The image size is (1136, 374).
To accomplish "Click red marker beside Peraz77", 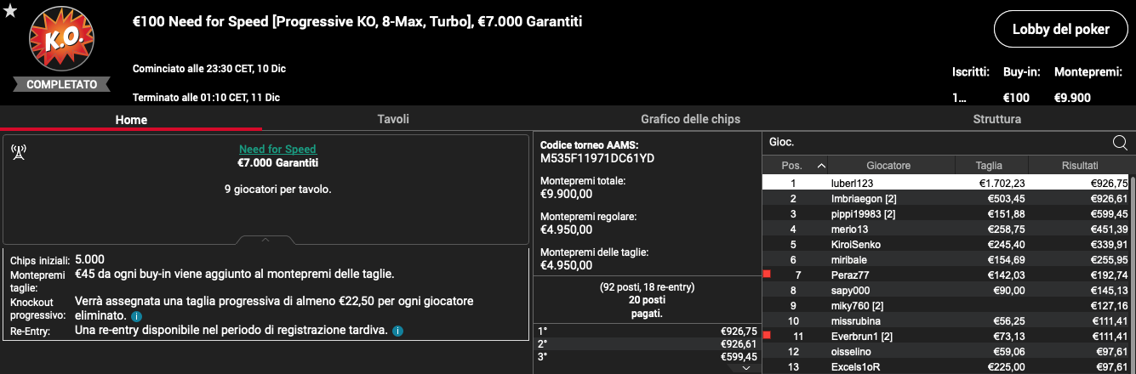I will [767, 275].
